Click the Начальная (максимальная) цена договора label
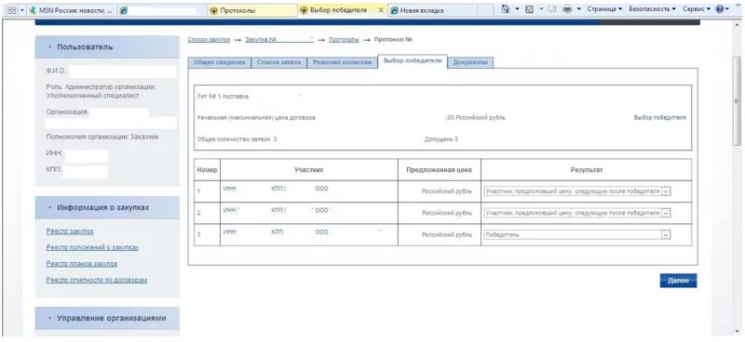 tap(255, 118)
